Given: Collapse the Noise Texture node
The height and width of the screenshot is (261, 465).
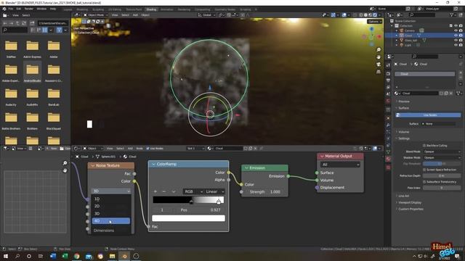Looking at the screenshot, I should pyautogui.click(x=92, y=166).
